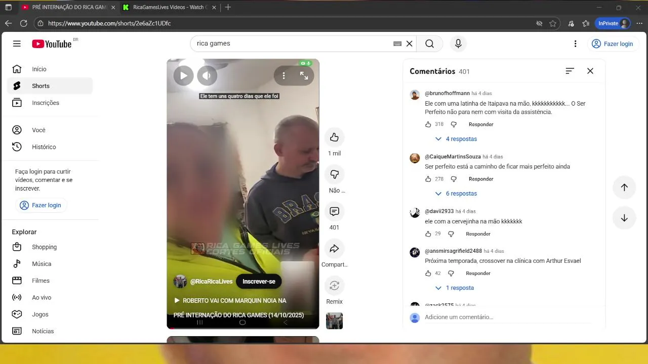
Task: Click the sound thumbnail below Remix
Action: (334, 321)
